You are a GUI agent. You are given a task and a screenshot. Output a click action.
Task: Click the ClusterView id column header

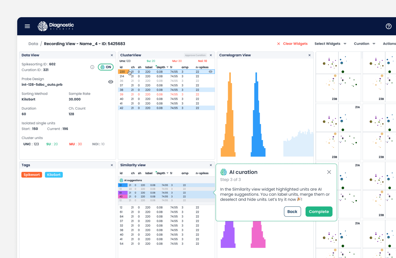pos(121,67)
